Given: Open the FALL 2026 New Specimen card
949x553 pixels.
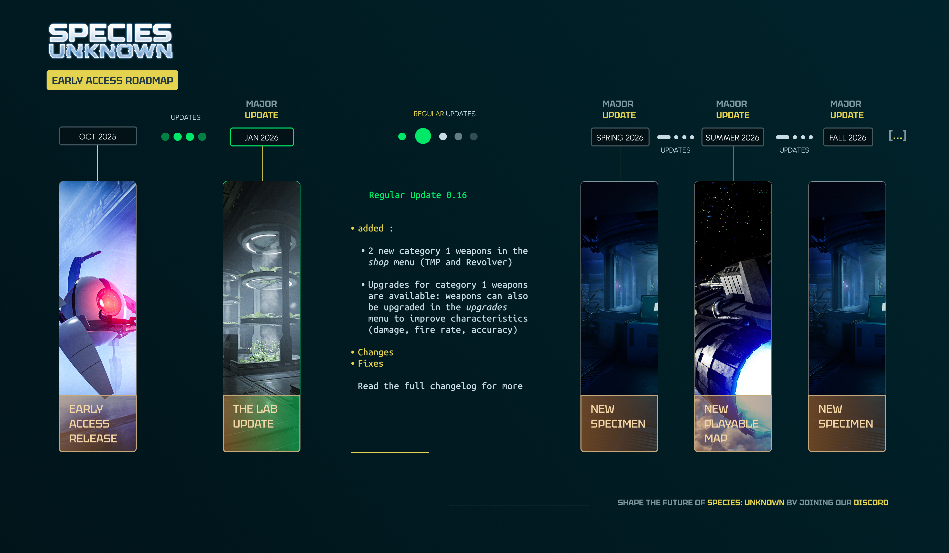Looking at the screenshot, I should tap(847, 316).
